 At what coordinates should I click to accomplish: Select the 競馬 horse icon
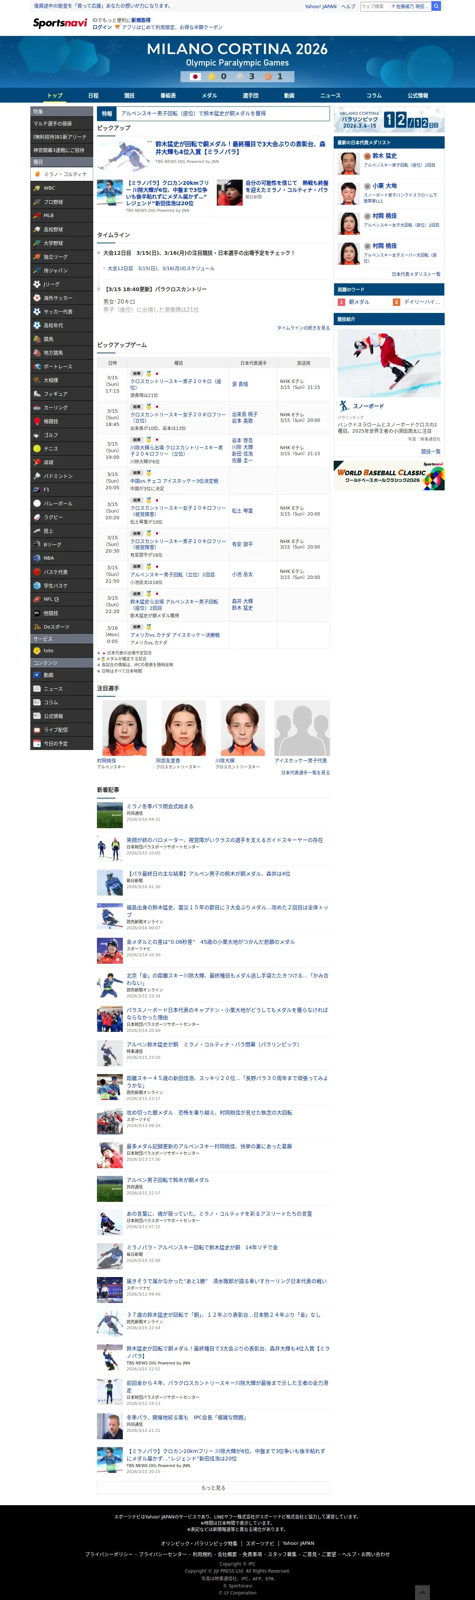[x=37, y=339]
